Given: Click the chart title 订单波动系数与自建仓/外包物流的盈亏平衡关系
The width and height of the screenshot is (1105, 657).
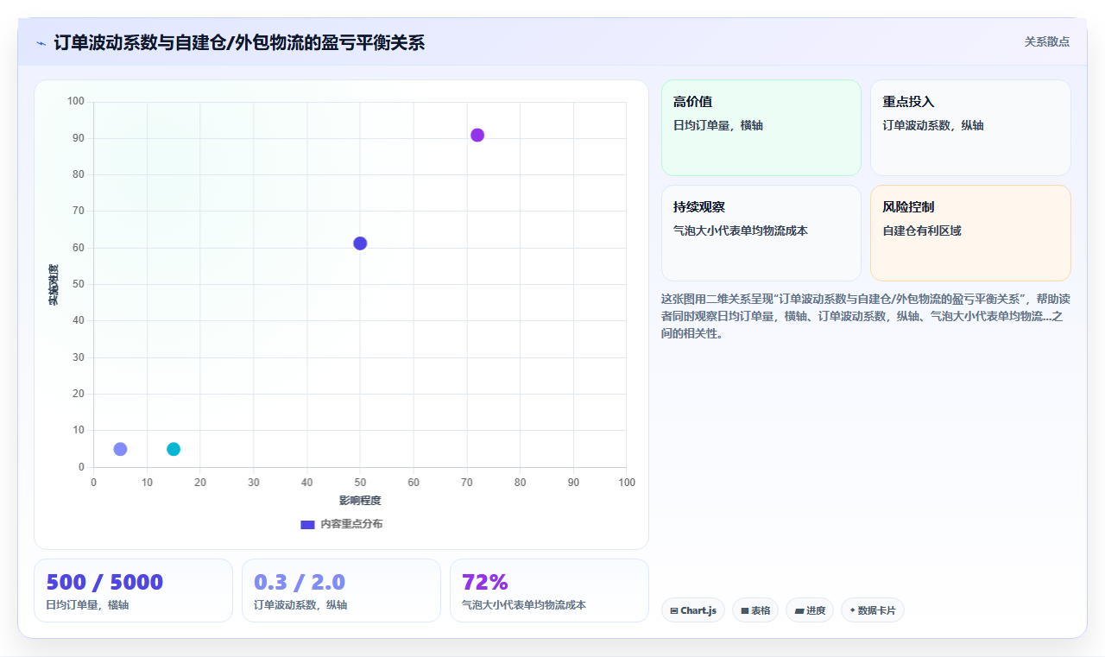Looking at the screenshot, I should [x=239, y=43].
